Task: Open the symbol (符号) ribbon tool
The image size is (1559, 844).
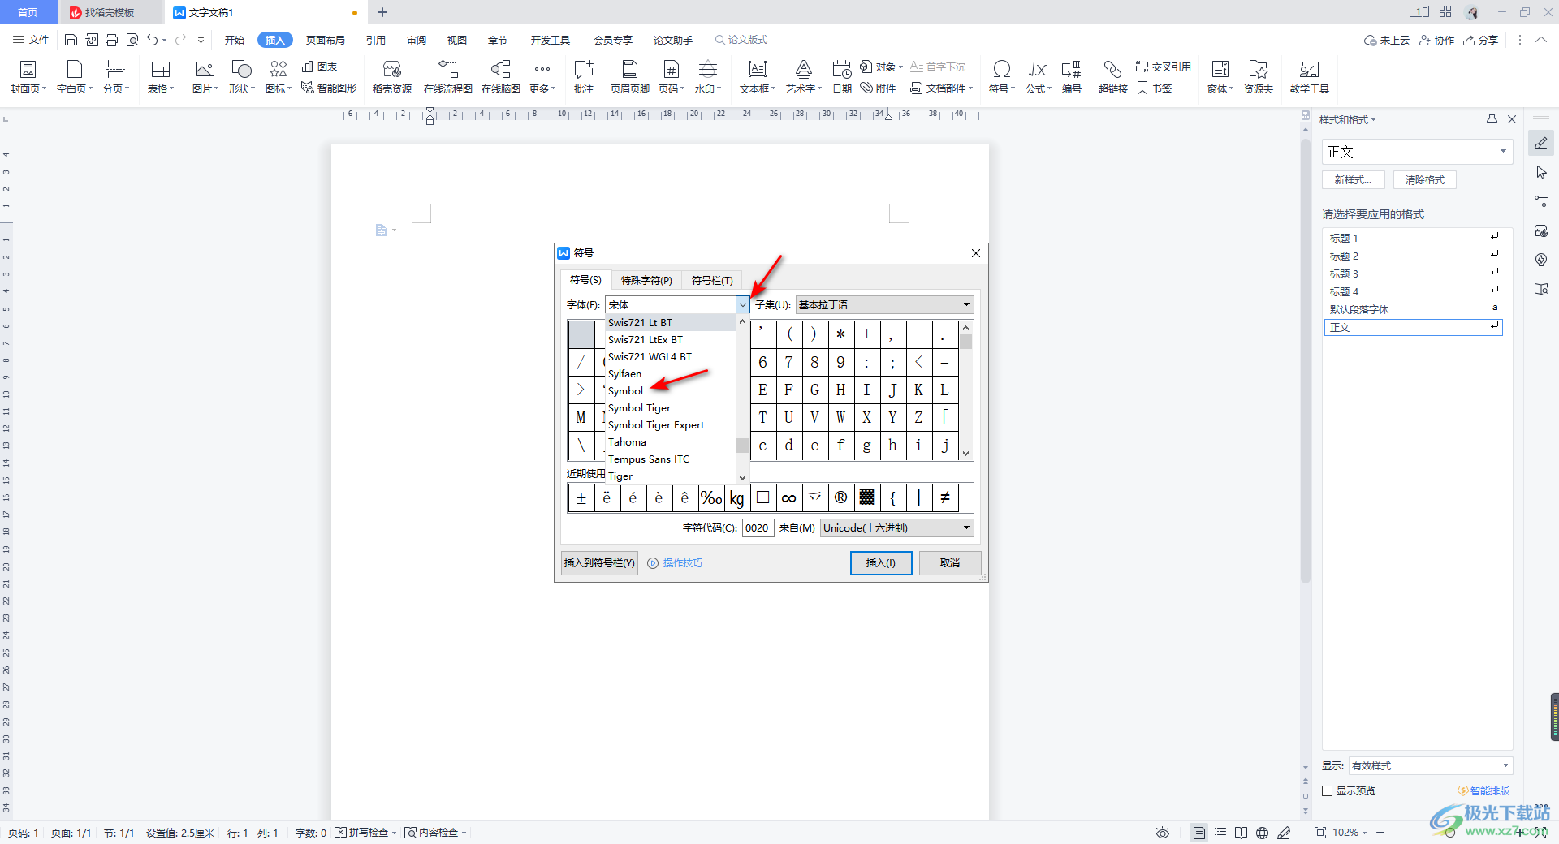Action: [1002, 77]
